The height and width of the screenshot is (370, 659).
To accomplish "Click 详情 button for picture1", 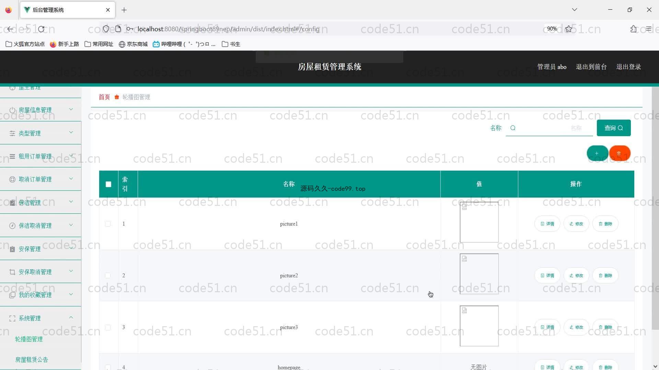I will click(x=547, y=224).
